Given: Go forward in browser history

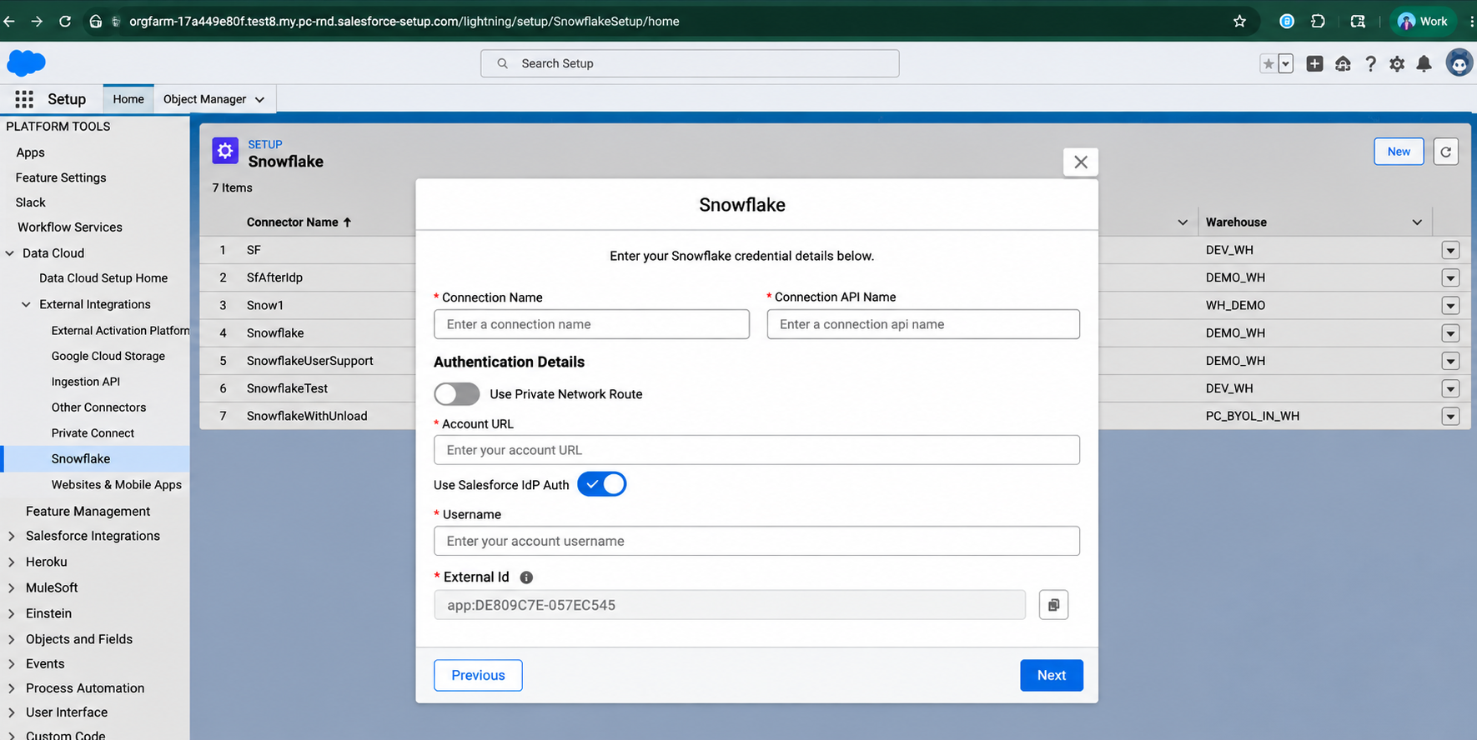Looking at the screenshot, I should (x=37, y=21).
